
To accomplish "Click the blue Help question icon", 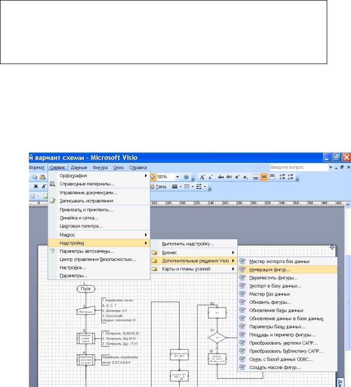I will click(186, 177).
